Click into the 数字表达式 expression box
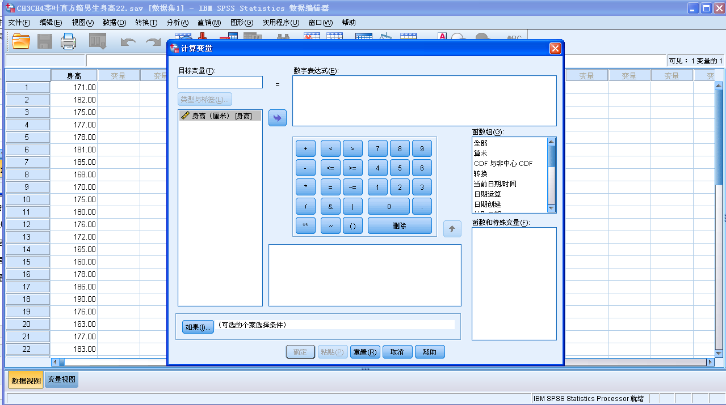The width and height of the screenshot is (726, 405). (x=425, y=101)
